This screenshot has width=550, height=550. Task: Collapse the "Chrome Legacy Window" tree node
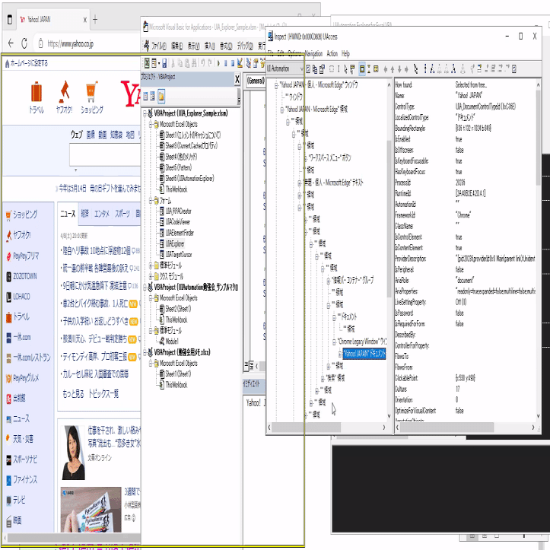pos(334,342)
